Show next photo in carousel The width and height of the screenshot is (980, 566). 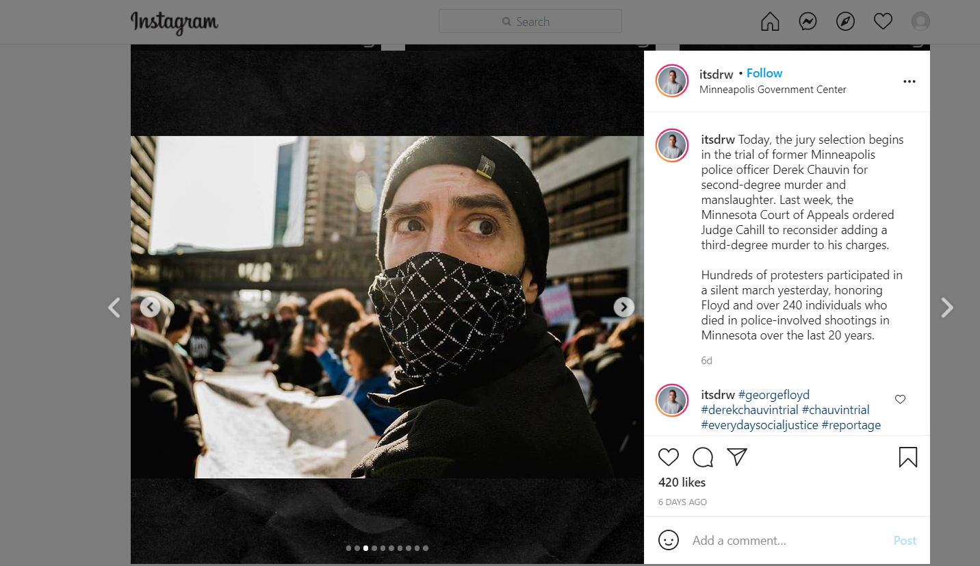(x=623, y=307)
